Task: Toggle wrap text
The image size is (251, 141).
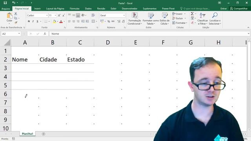Action: click(x=93, y=15)
